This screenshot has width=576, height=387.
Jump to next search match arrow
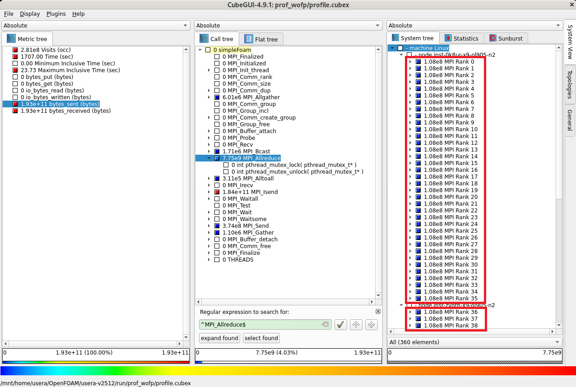[372, 325]
